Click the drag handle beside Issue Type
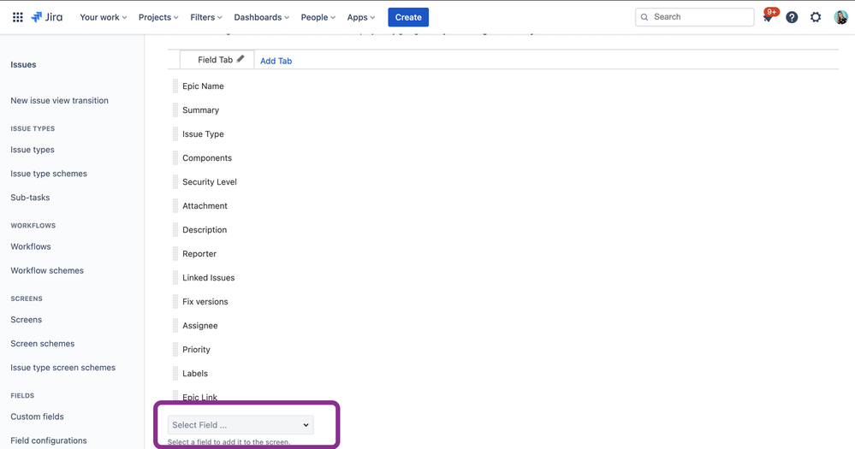The width and height of the screenshot is (855, 449). tap(175, 133)
